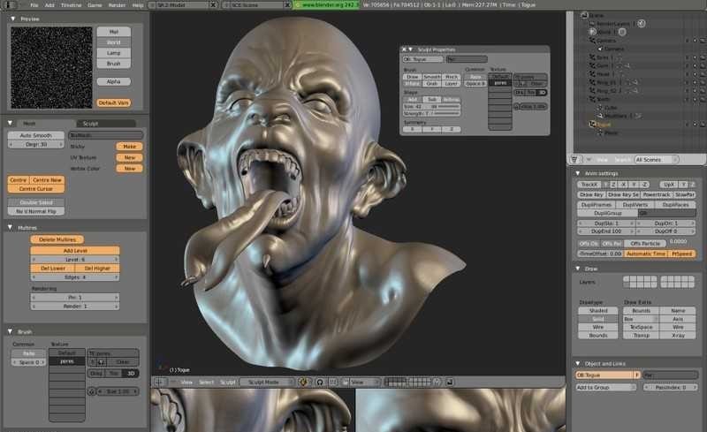Image resolution: width=707 pixels, height=432 pixels.
Task: Select the Layer brush in Sculpt Properties
Action: point(451,83)
